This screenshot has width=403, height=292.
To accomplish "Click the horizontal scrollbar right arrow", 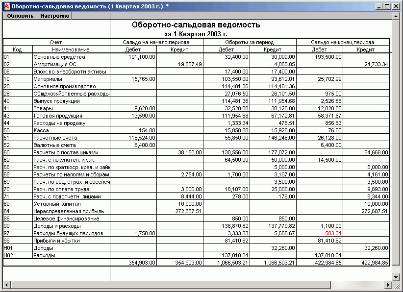I will coord(389,285).
